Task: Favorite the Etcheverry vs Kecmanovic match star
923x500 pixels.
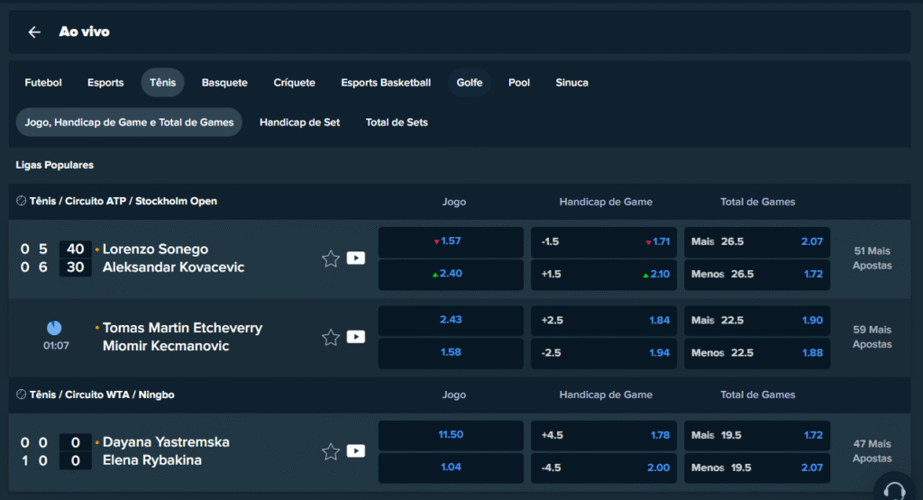Action: [x=331, y=337]
